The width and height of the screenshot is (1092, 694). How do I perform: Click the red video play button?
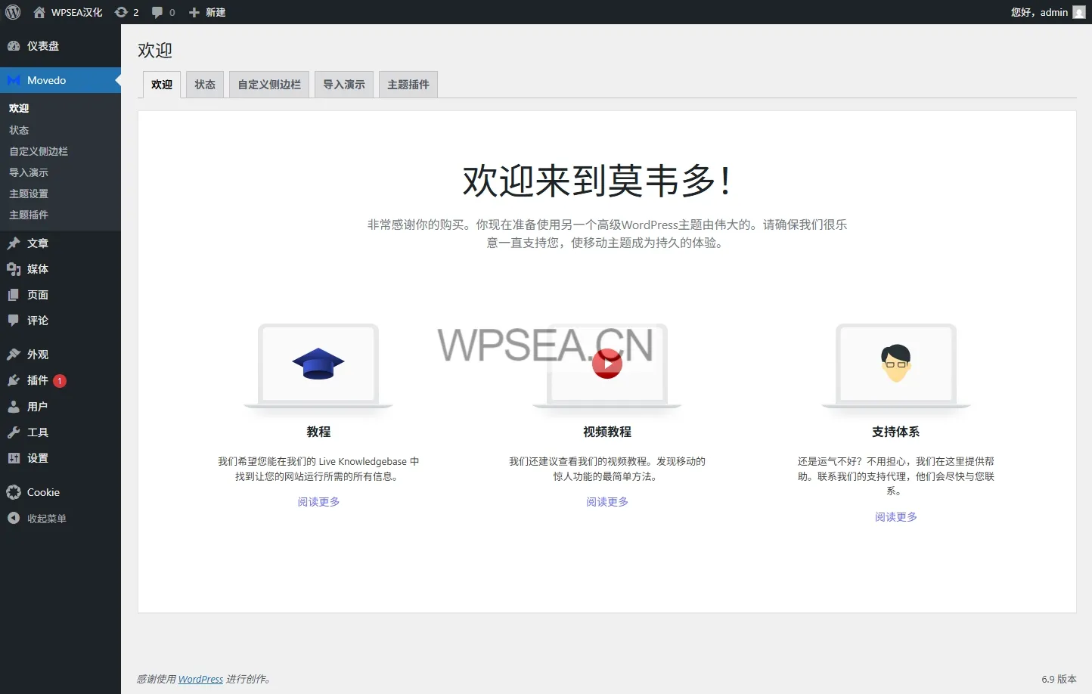point(607,364)
